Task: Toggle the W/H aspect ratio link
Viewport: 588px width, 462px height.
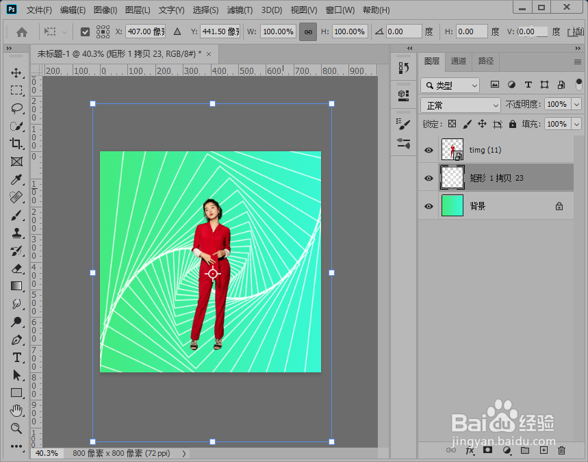Action: 308,31
